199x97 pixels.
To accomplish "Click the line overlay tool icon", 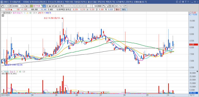I will [x=107, y=6].
